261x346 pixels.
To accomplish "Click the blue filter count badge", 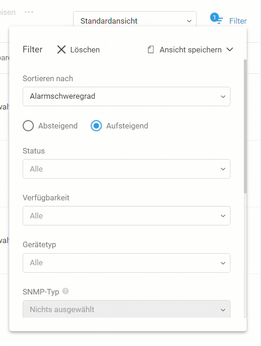I will (x=214, y=17).
